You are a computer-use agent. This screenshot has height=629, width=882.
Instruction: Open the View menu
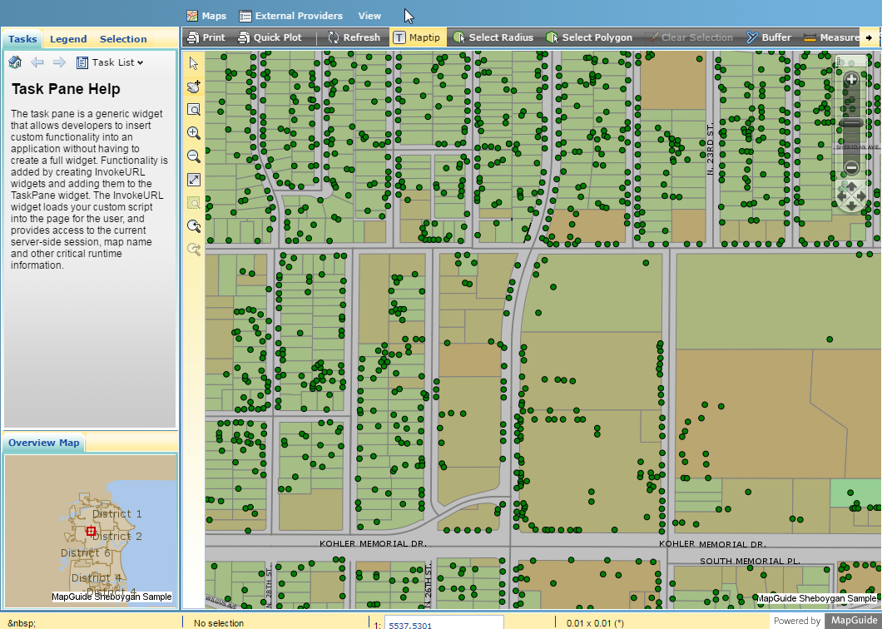(369, 16)
